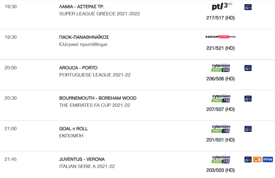Select the GOAL n ROLL programme title
The width and height of the screenshot is (275, 178).
(x=73, y=129)
